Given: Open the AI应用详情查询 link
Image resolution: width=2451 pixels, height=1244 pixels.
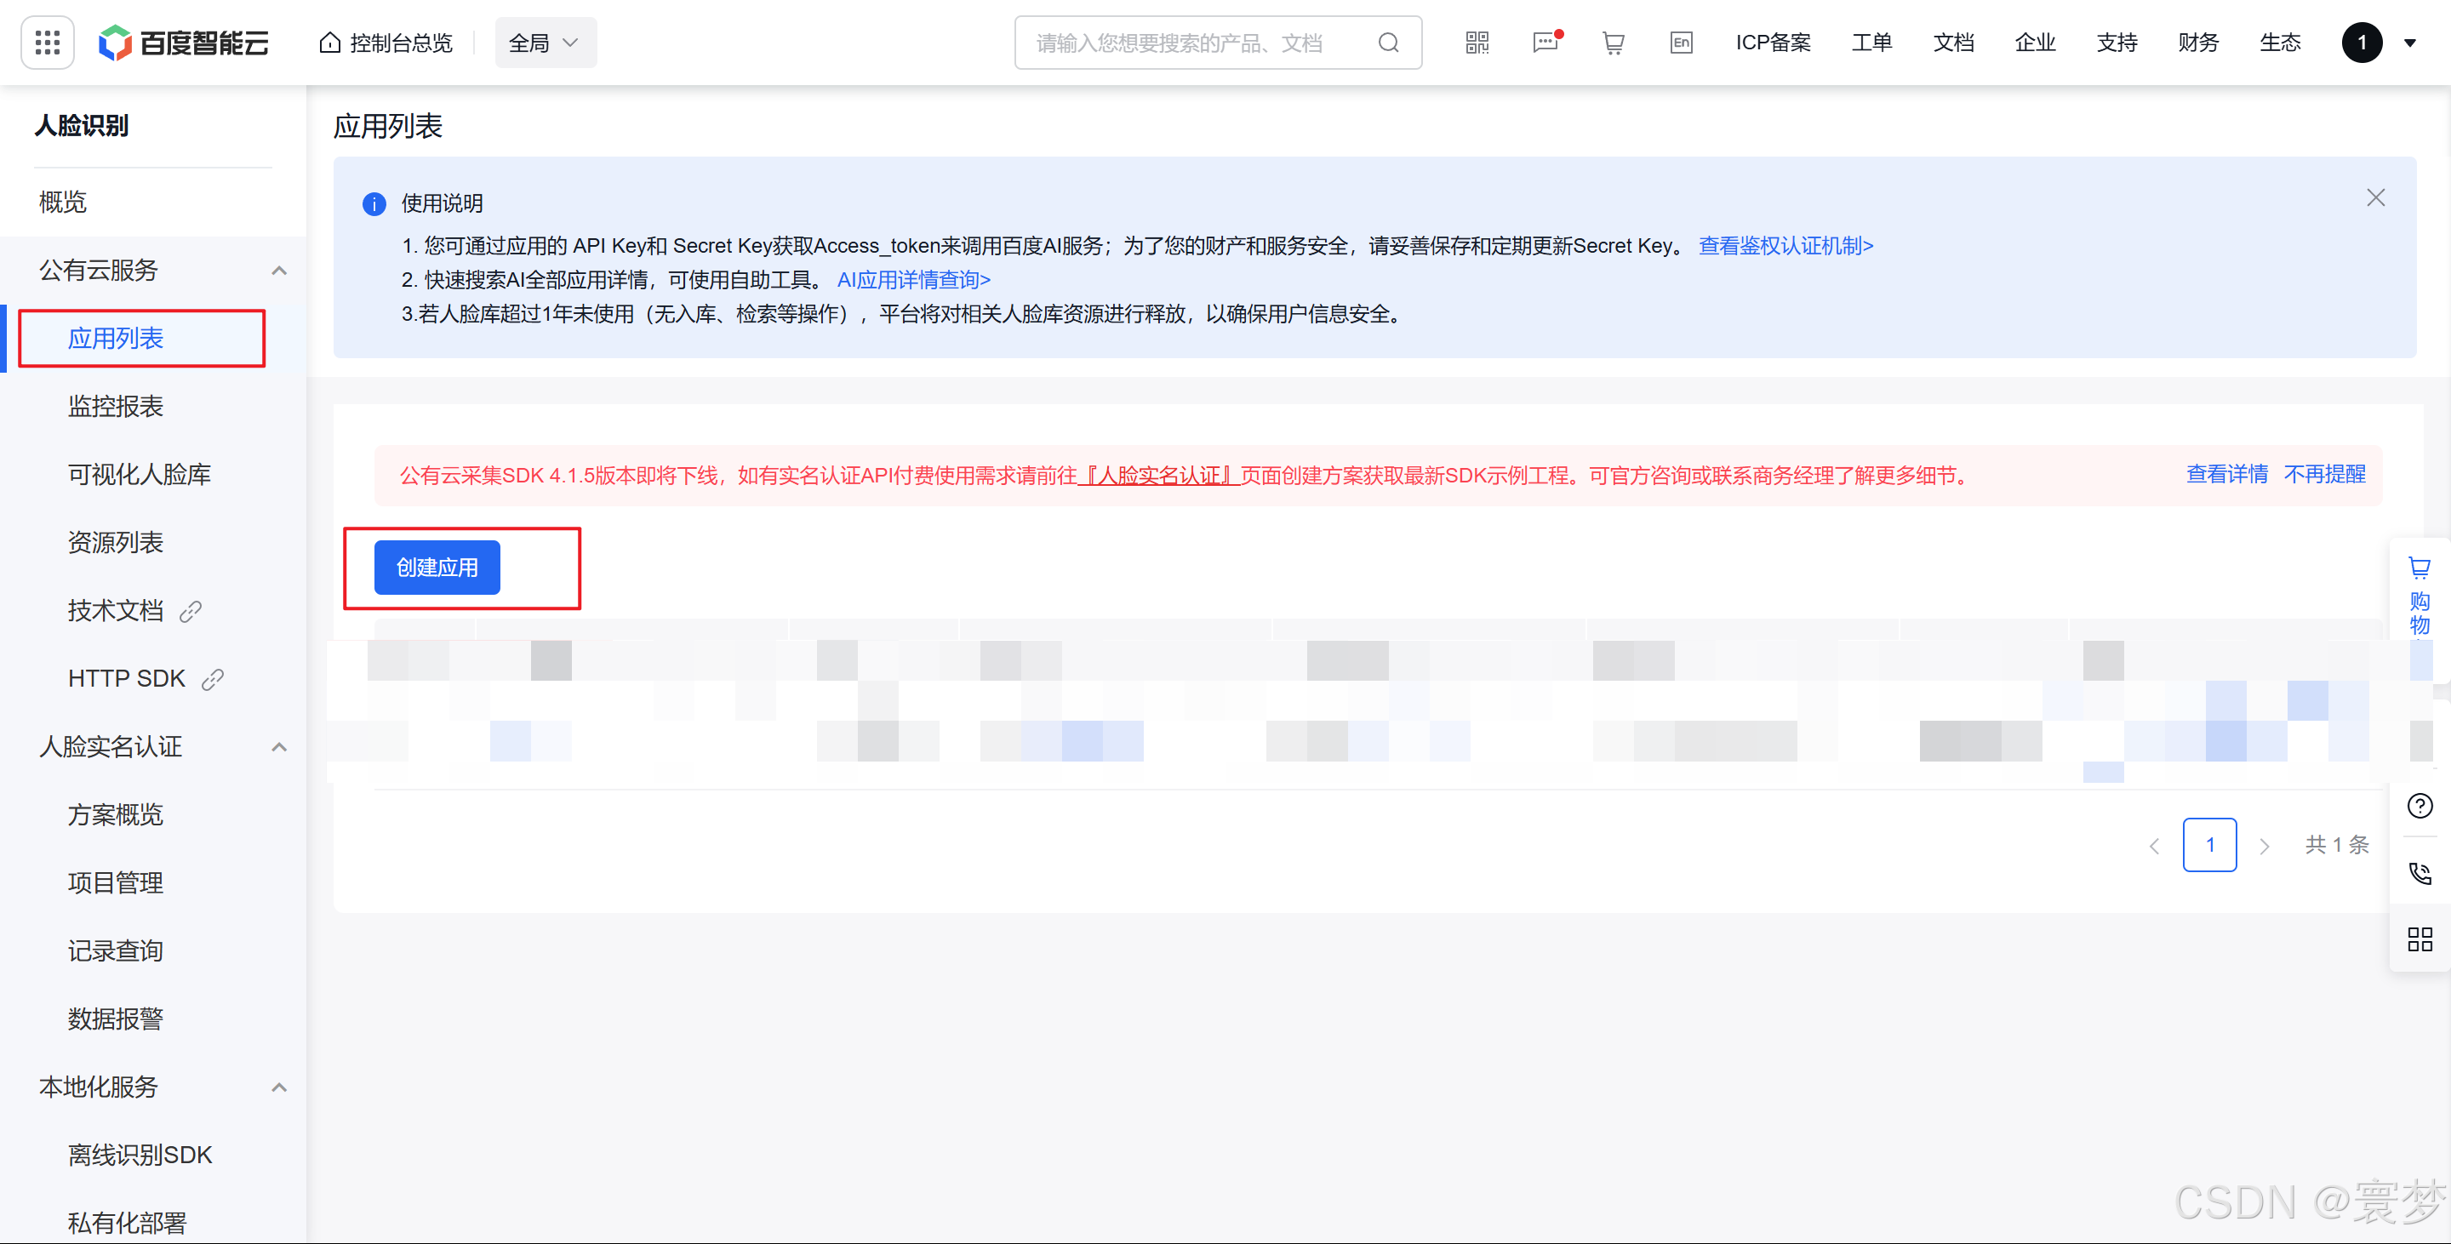Looking at the screenshot, I should tap(913, 280).
